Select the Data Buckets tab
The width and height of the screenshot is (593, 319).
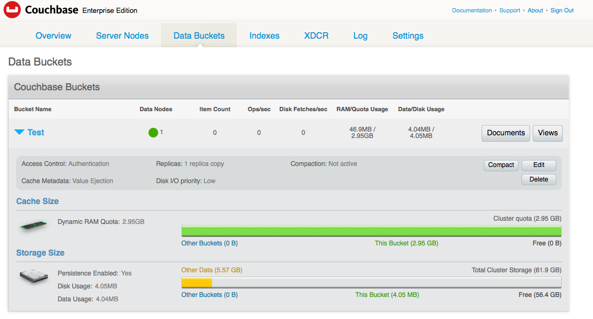pos(199,35)
